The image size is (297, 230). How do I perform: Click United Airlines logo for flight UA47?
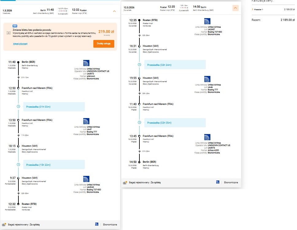[x=86, y=121]
